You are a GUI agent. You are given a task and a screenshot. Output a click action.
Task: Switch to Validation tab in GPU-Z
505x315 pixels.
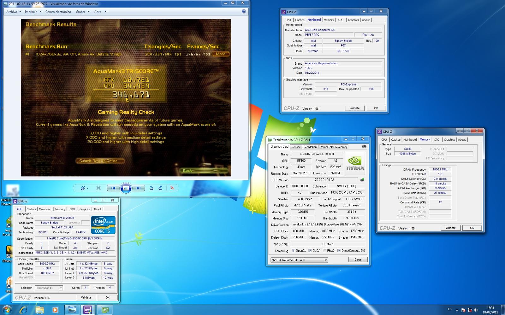click(x=311, y=147)
